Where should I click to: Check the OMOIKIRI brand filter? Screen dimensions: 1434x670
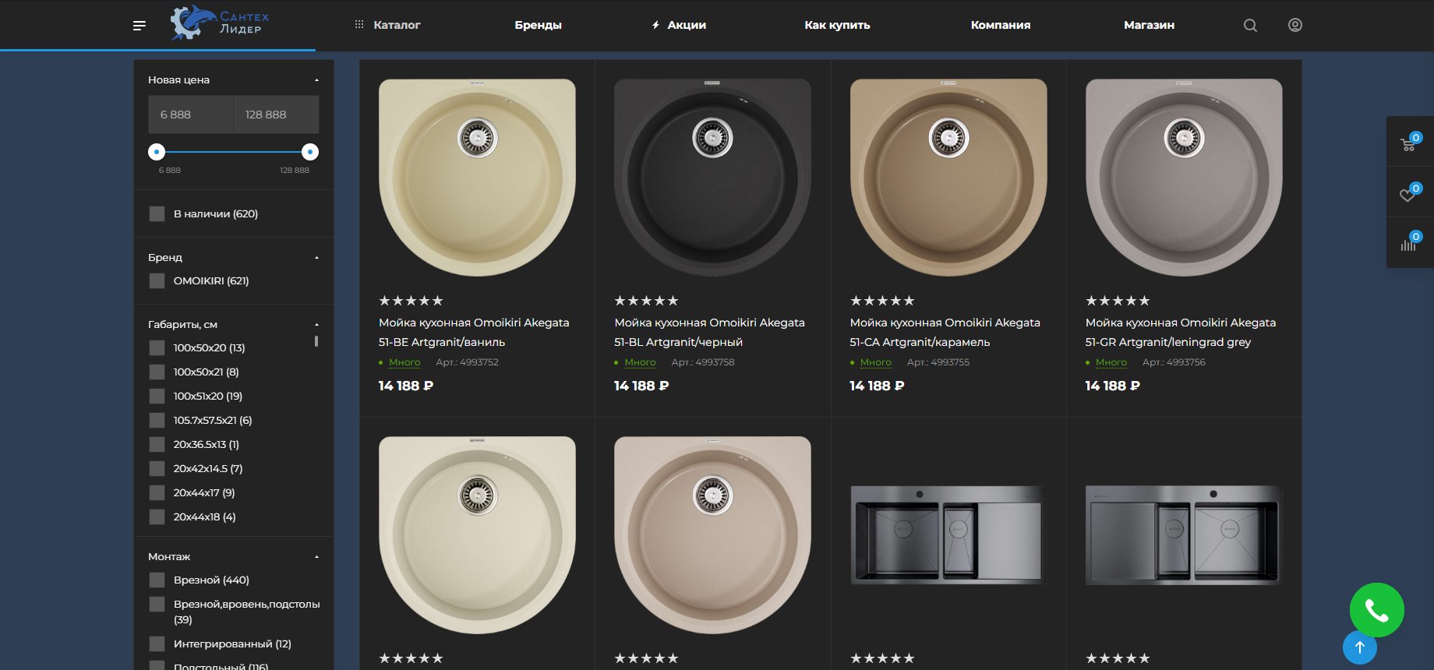click(x=157, y=280)
